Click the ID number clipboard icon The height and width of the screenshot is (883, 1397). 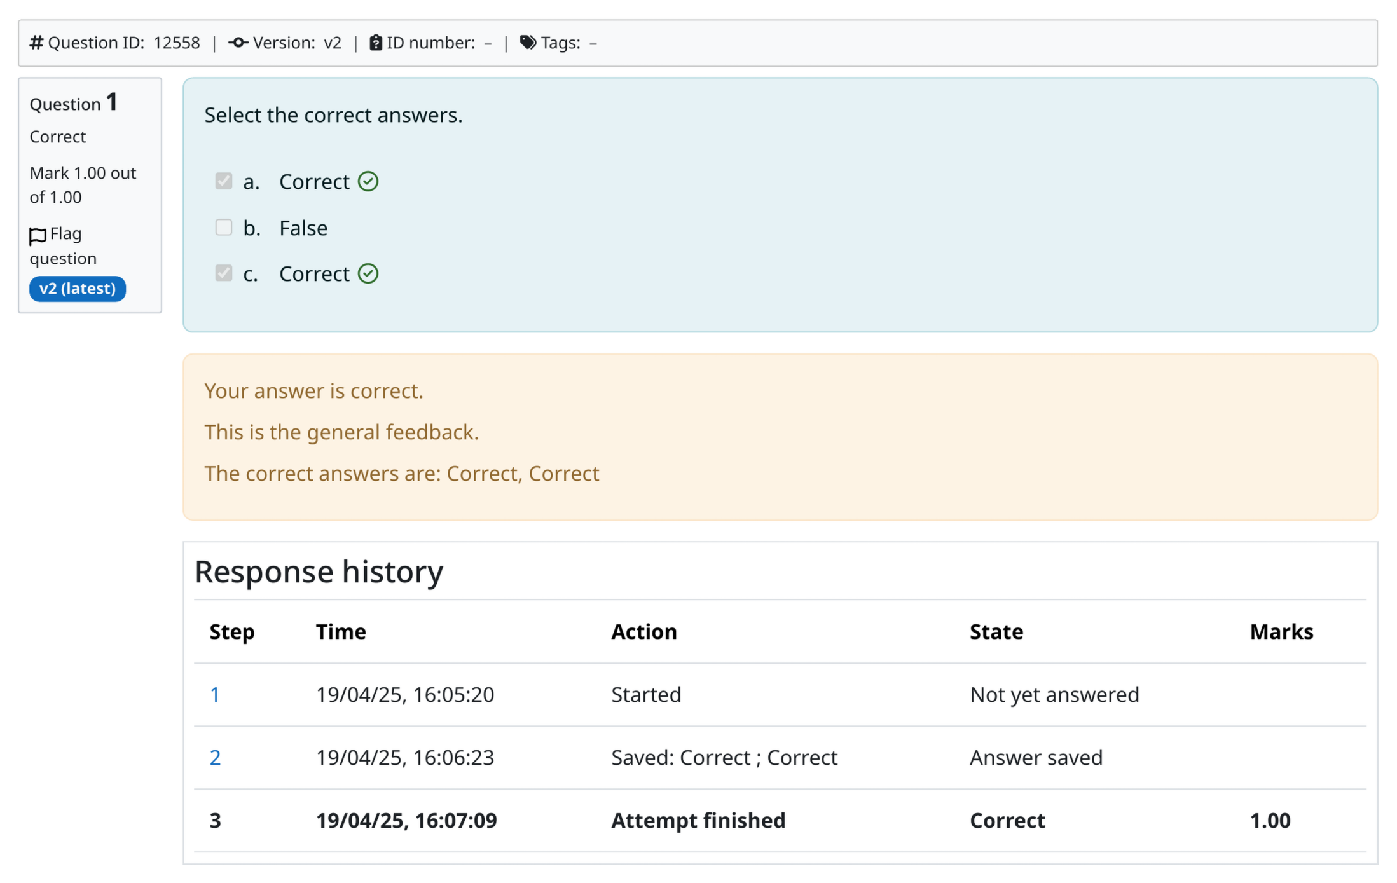point(376,43)
